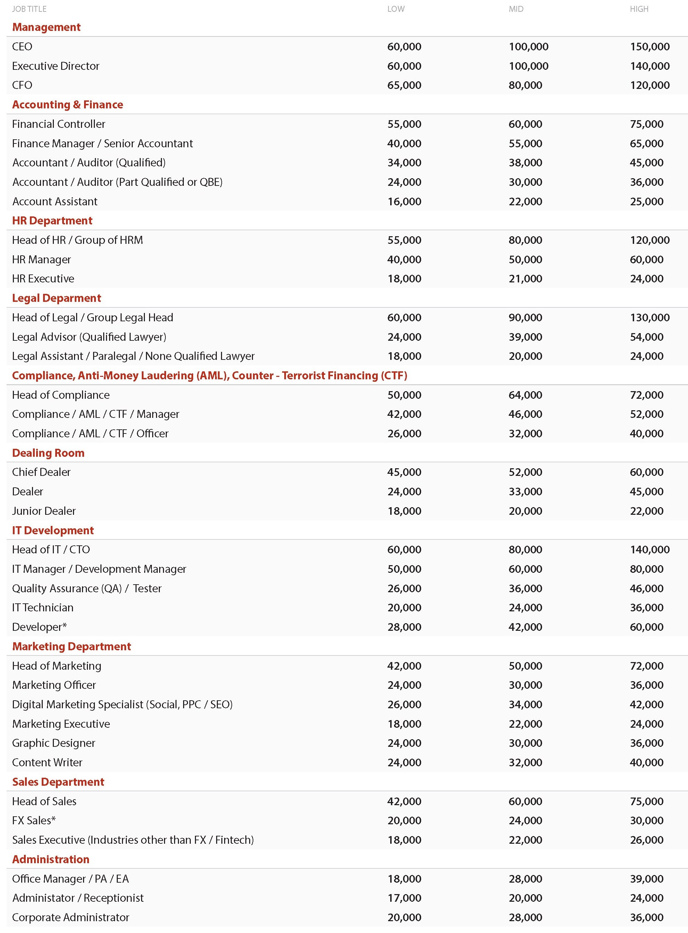Click the Executive Director job title
The height and width of the screenshot is (933, 688).
[x=56, y=66]
